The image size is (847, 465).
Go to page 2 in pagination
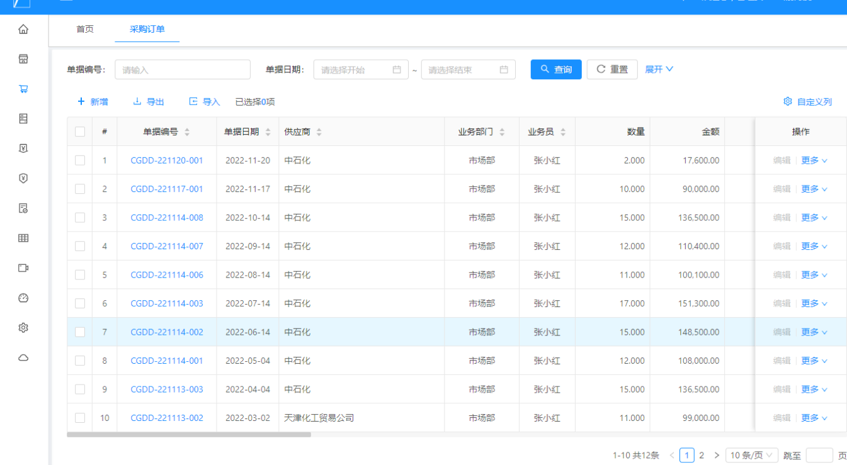702,455
